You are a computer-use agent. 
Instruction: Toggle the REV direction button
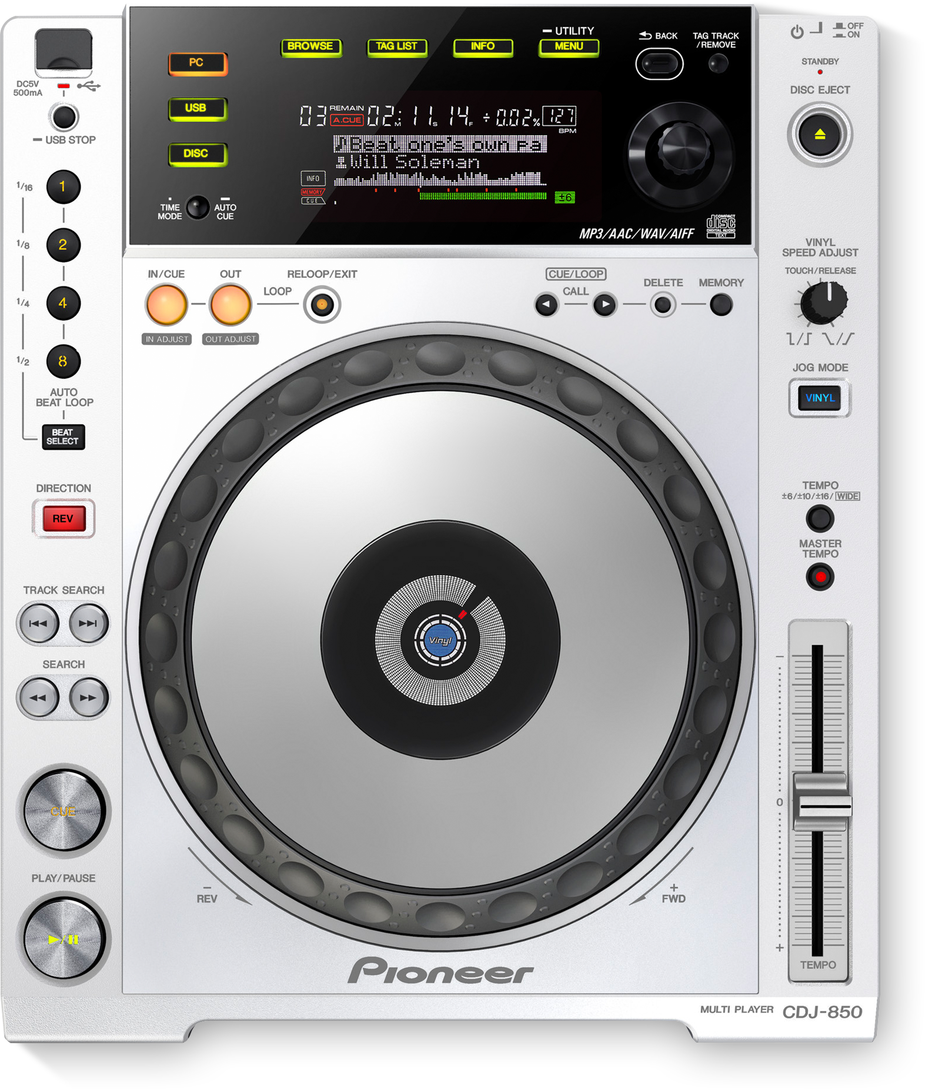click(x=63, y=519)
